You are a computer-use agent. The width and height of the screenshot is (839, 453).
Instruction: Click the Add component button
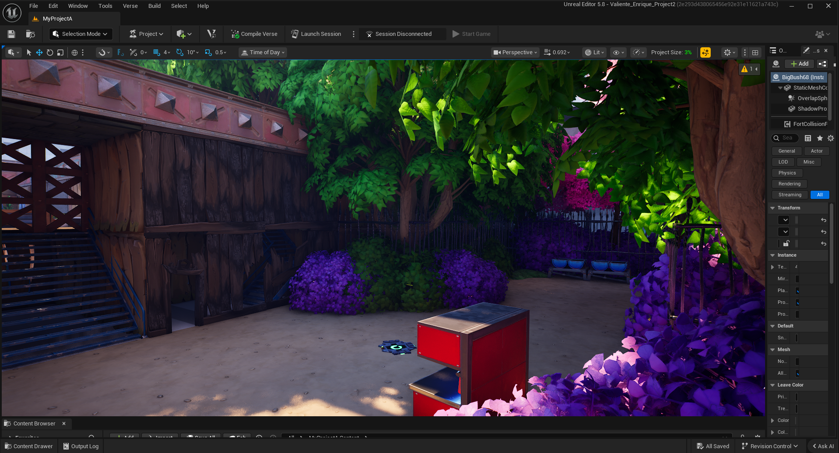[x=799, y=64]
